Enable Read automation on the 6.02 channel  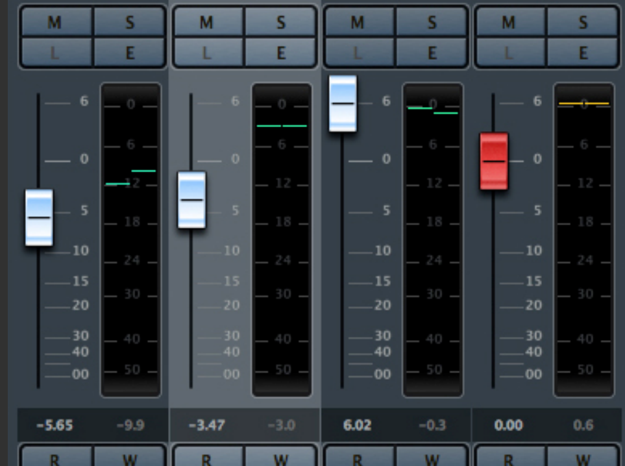coord(358,458)
